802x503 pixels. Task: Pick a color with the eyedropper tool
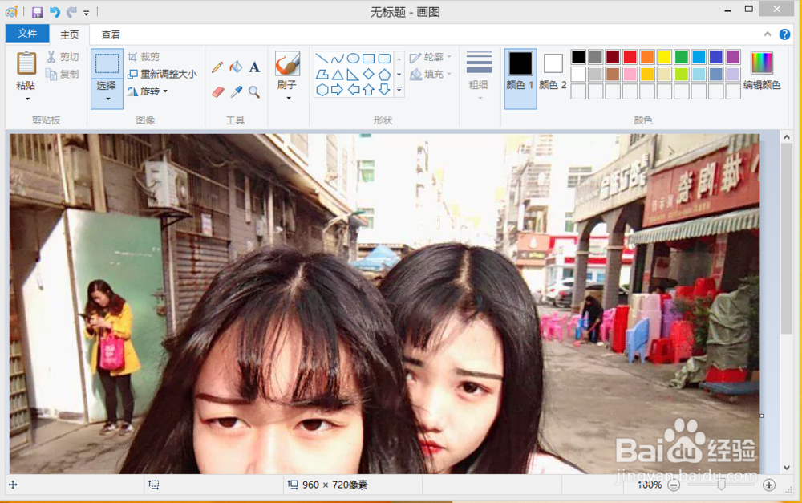click(x=236, y=91)
